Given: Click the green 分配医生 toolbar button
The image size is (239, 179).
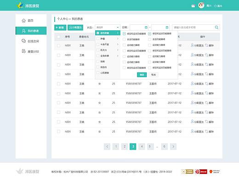Looking at the screenshot, I should click(75, 28).
